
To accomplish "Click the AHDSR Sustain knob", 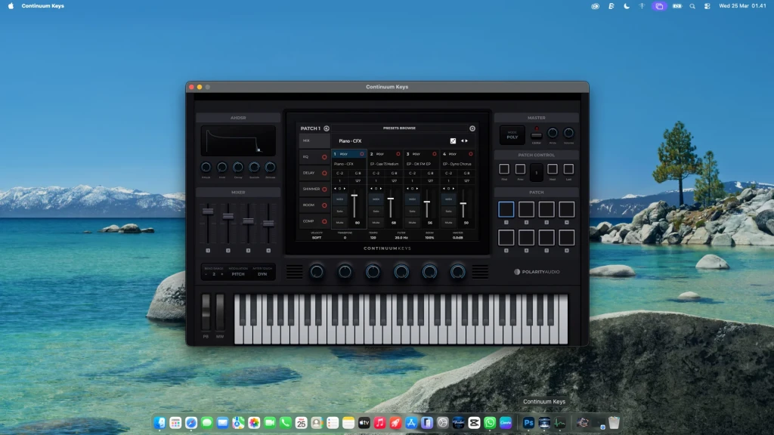I will tap(254, 167).
